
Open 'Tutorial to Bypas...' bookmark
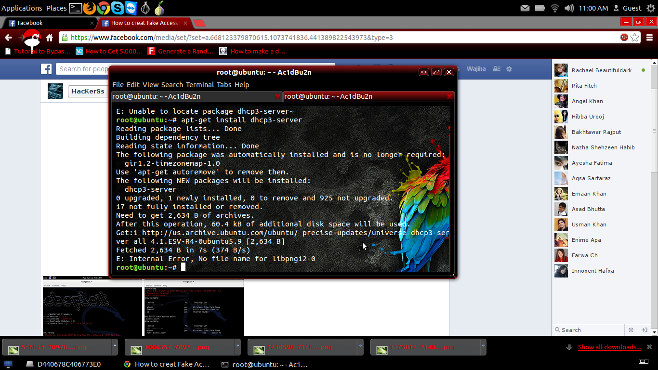[38, 51]
